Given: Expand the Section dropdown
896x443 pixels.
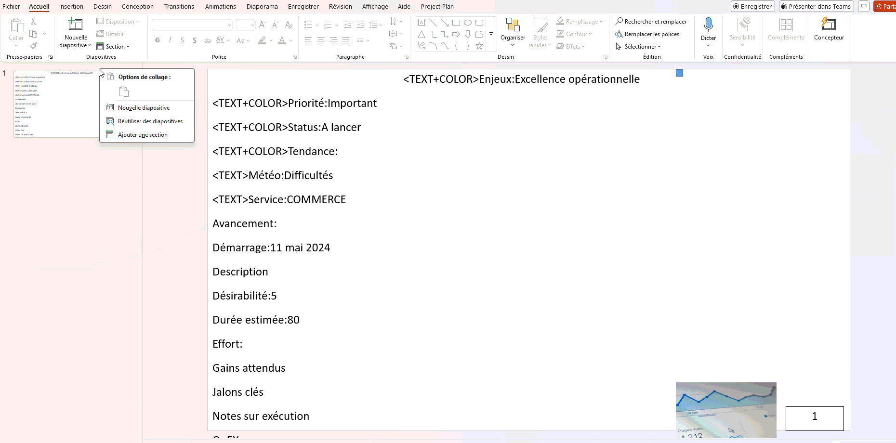Looking at the screenshot, I should 113,47.
